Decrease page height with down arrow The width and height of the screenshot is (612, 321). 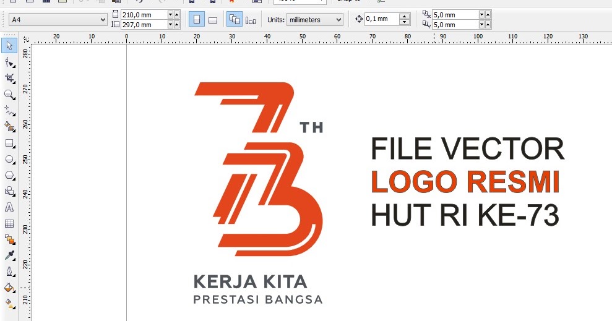(x=170, y=25)
